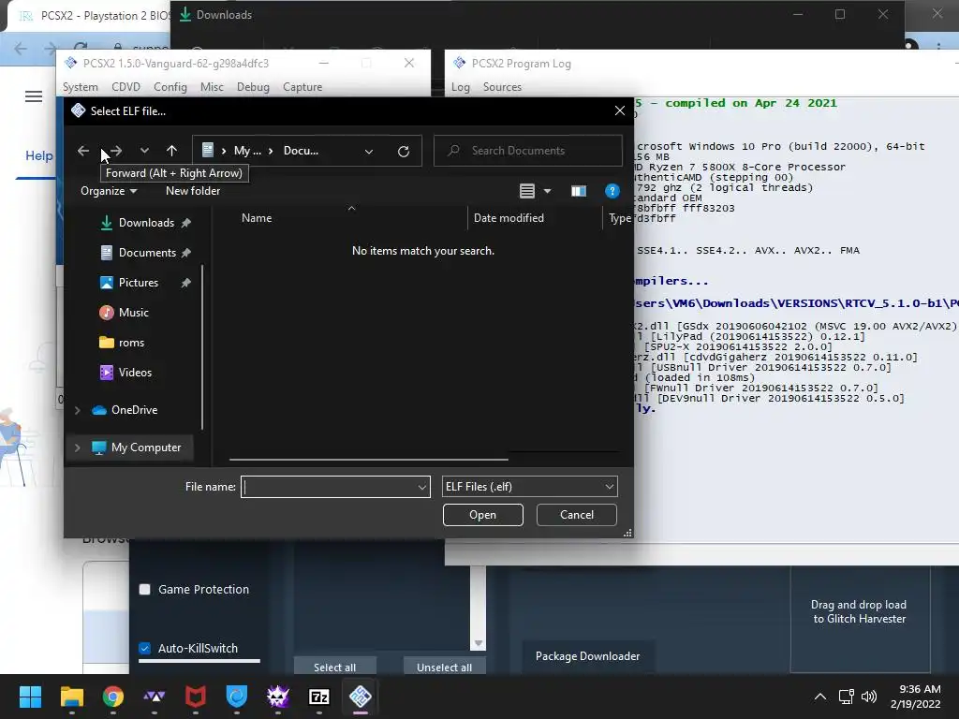Click the Forward navigation arrow
The width and height of the screenshot is (959, 719).
click(115, 151)
